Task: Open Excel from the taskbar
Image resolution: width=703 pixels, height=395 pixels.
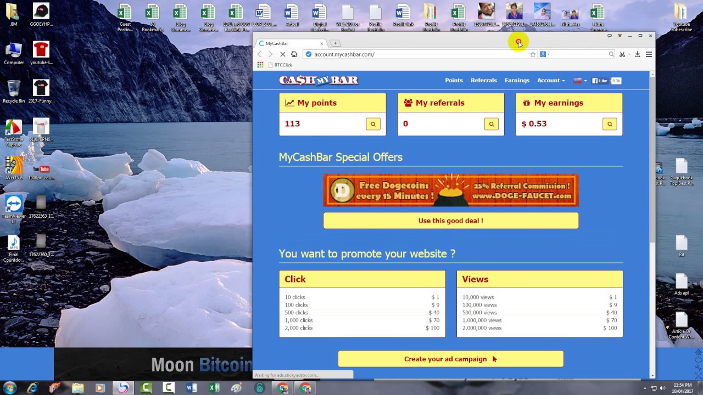Action: (214, 388)
